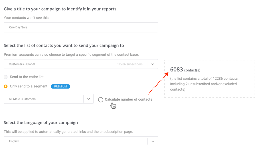Click the circular refresh icon
The width and height of the screenshot is (259, 152).
pyautogui.click(x=101, y=99)
